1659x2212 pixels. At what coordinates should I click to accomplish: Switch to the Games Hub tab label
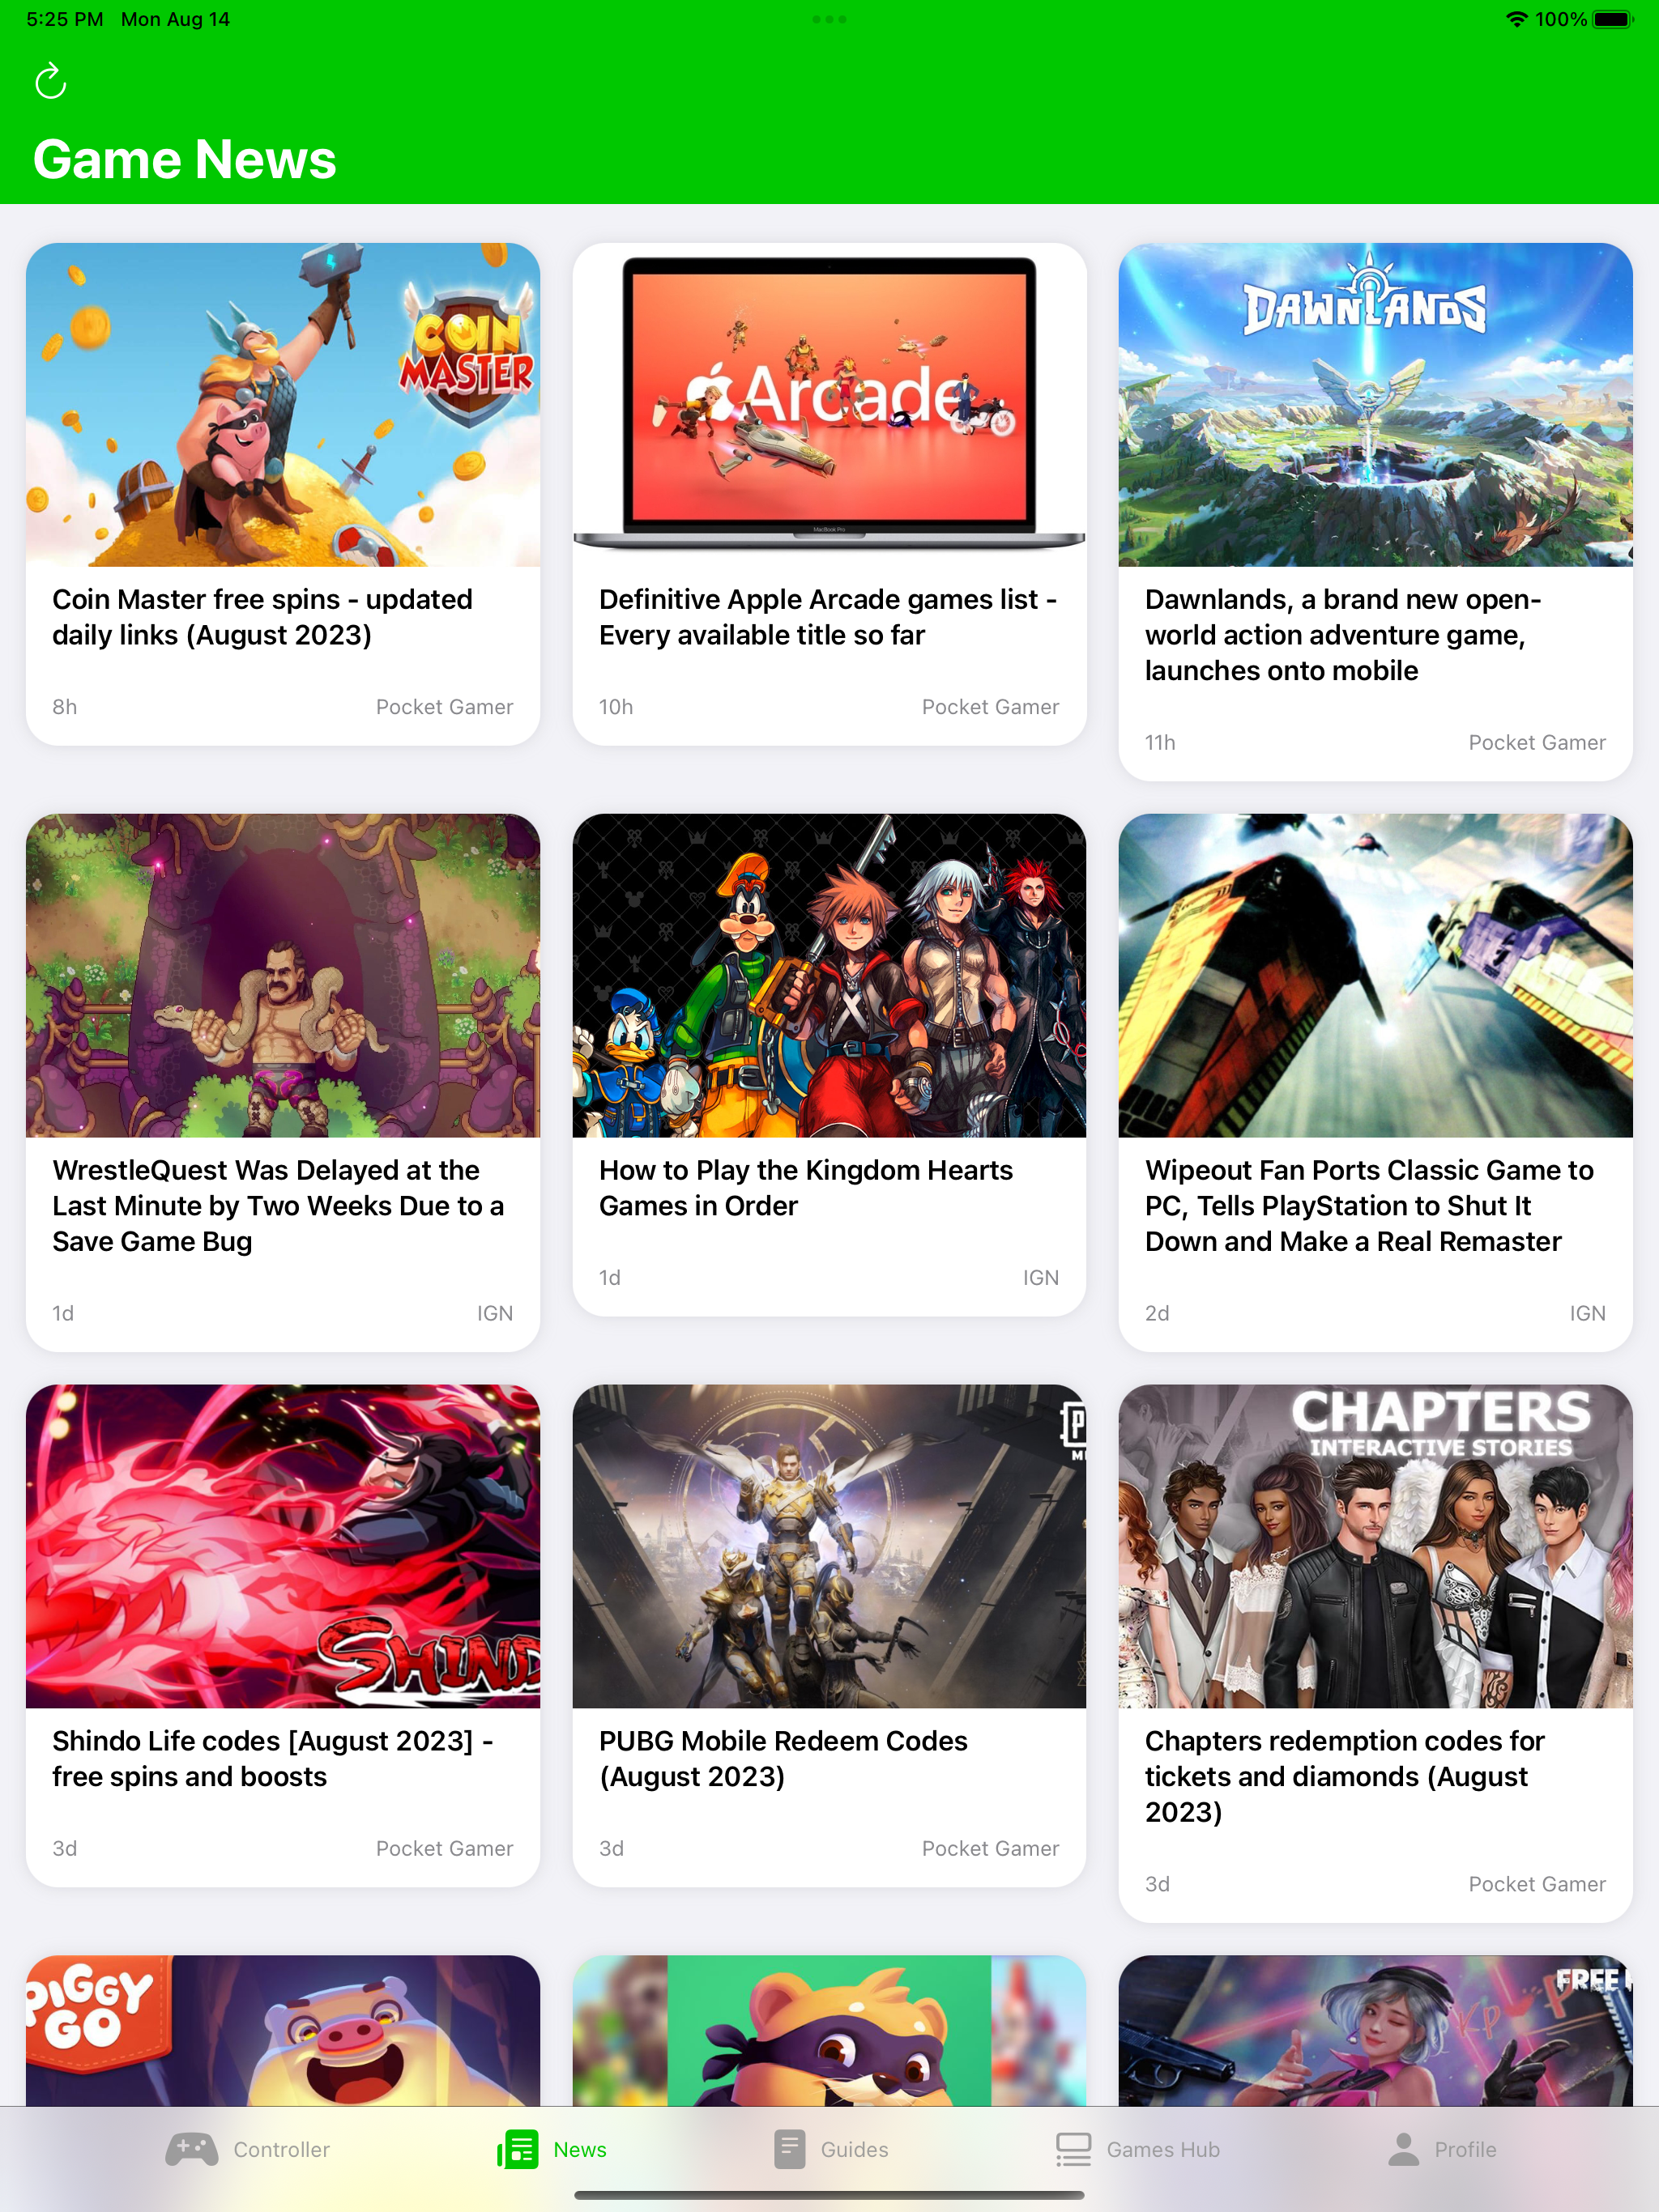click(x=1162, y=2149)
